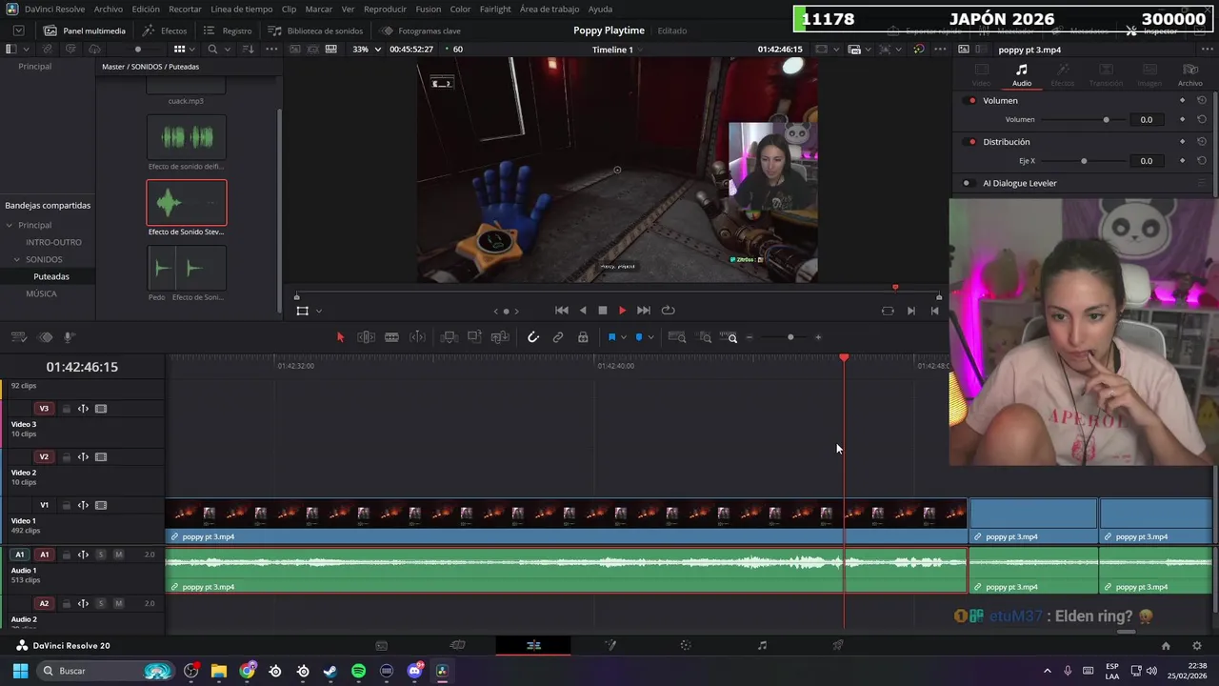The image size is (1219, 686).
Task: Jump to first frame button
Action: pos(562,311)
